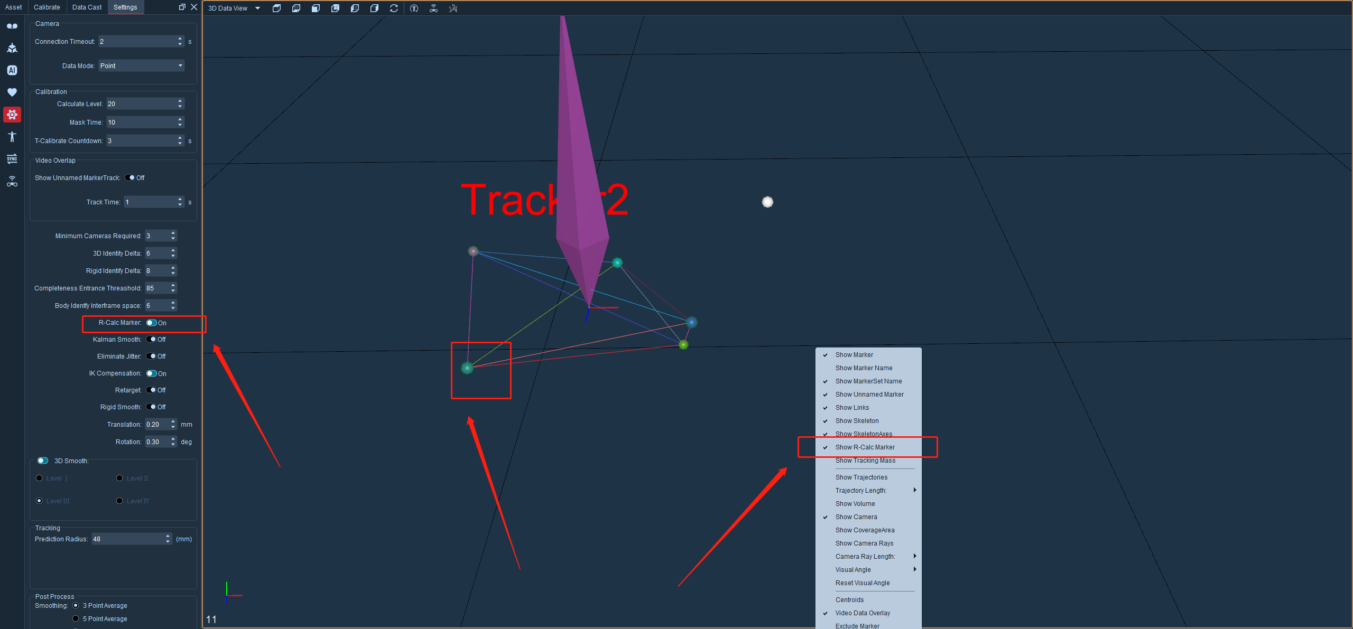Click the heart icon in the sidebar
Image resolution: width=1353 pixels, height=629 pixels.
(x=12, y=92)
